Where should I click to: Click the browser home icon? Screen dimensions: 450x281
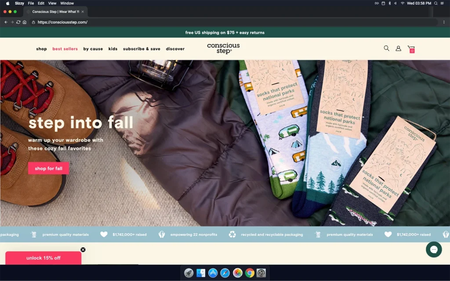(x=25, y=22)
